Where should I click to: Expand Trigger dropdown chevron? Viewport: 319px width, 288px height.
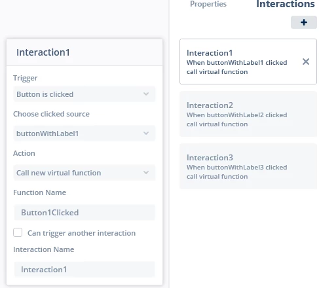click(146, 94)
